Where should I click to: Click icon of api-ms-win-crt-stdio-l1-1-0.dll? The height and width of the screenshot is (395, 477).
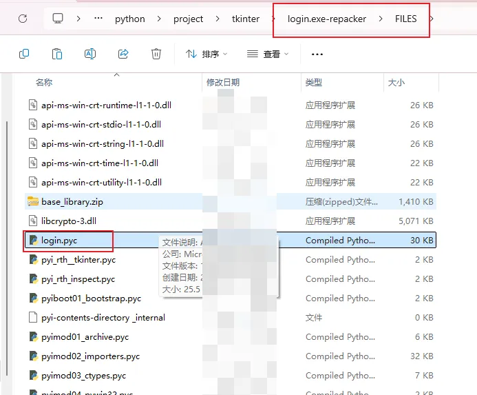coord(33,124)
